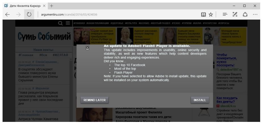
Task: Maximize the browser window
Action: tap(244, 6)
